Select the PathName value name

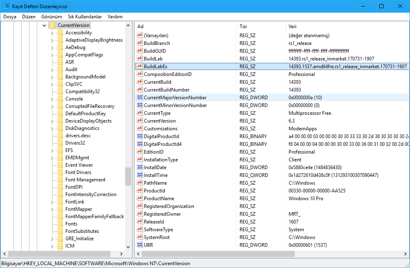[155, 183]
